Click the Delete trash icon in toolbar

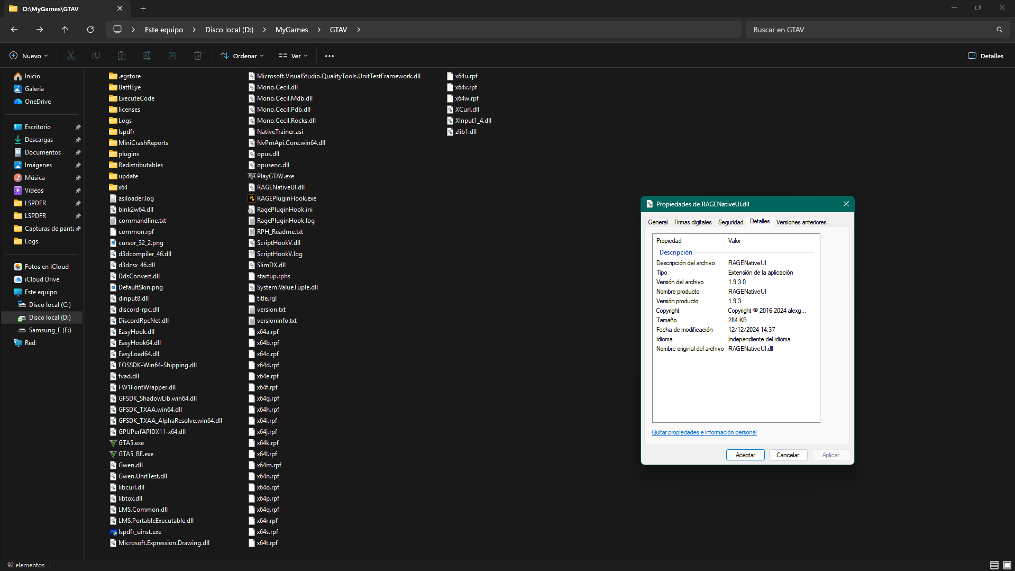pos(198,56)
